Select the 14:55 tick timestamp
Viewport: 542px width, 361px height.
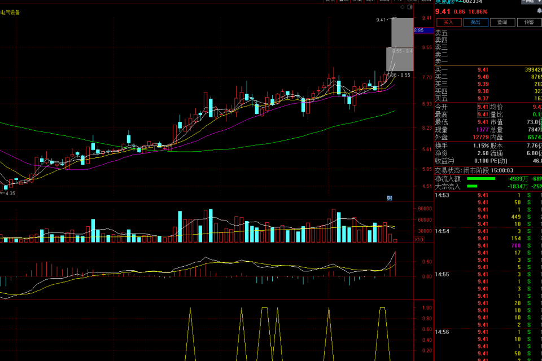[x=442, y=275]
